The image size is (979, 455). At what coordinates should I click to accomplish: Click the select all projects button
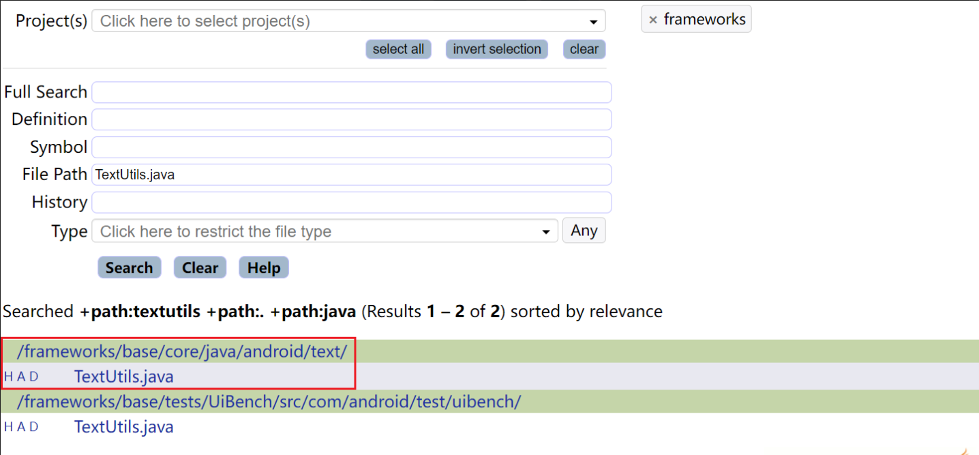398,49
